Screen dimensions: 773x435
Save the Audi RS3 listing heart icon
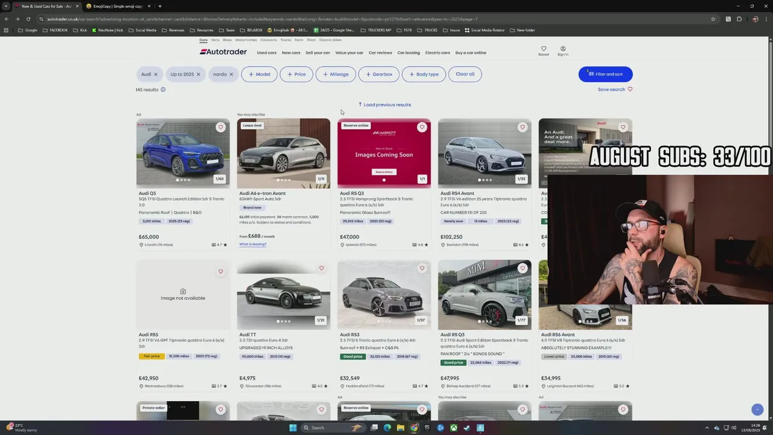click(x=422, y=268)
